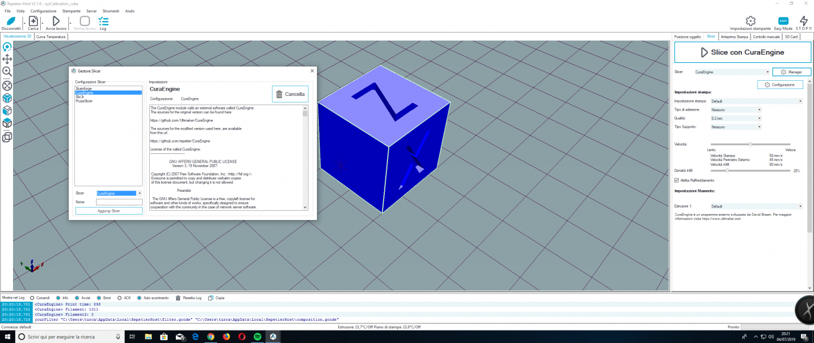Image resolution: width=814 pixels, height=343 pixels.
Task: Click the Disconnetti printer connection icon
Action: point(10,21)
